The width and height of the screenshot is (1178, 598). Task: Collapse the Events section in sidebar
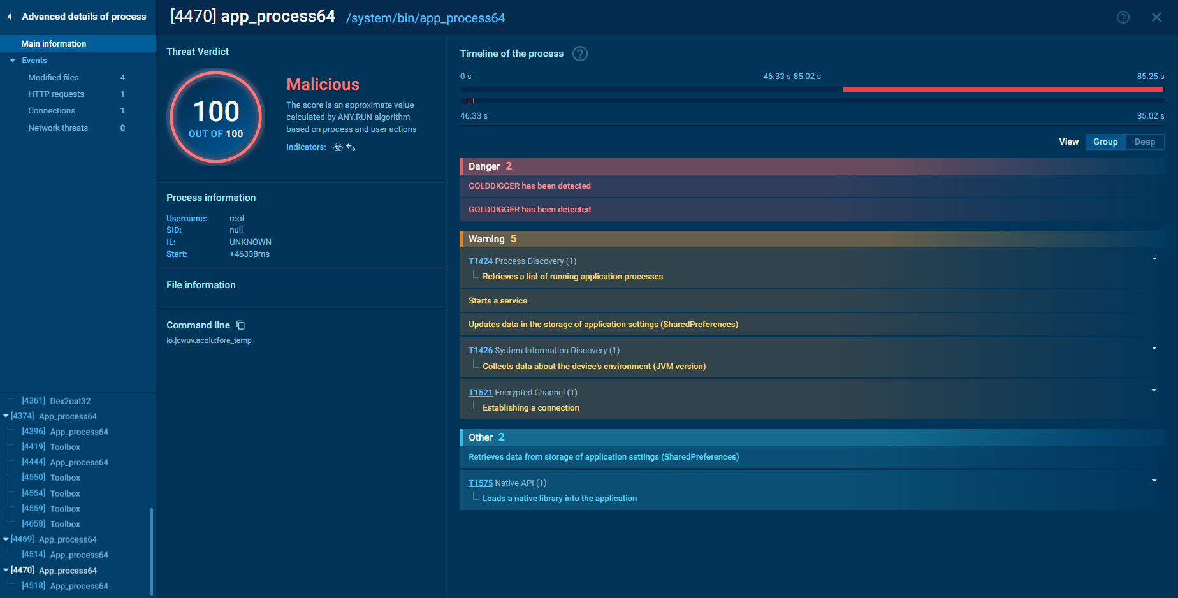click(12, 61)
